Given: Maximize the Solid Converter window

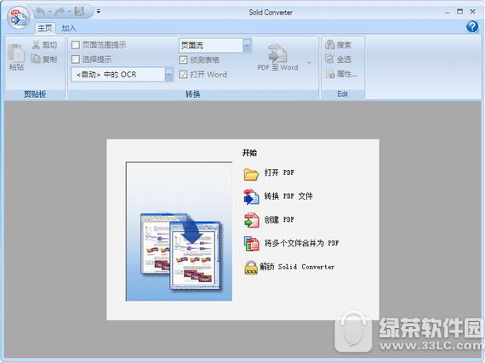Looking at the screenshot, I should 460,12.
